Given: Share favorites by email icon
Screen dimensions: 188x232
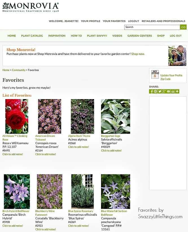Looking at the screenshot, I should pos(169,91).
